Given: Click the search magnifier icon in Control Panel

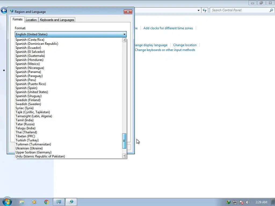Looking at the screenshot, I should tap(271, 10).
